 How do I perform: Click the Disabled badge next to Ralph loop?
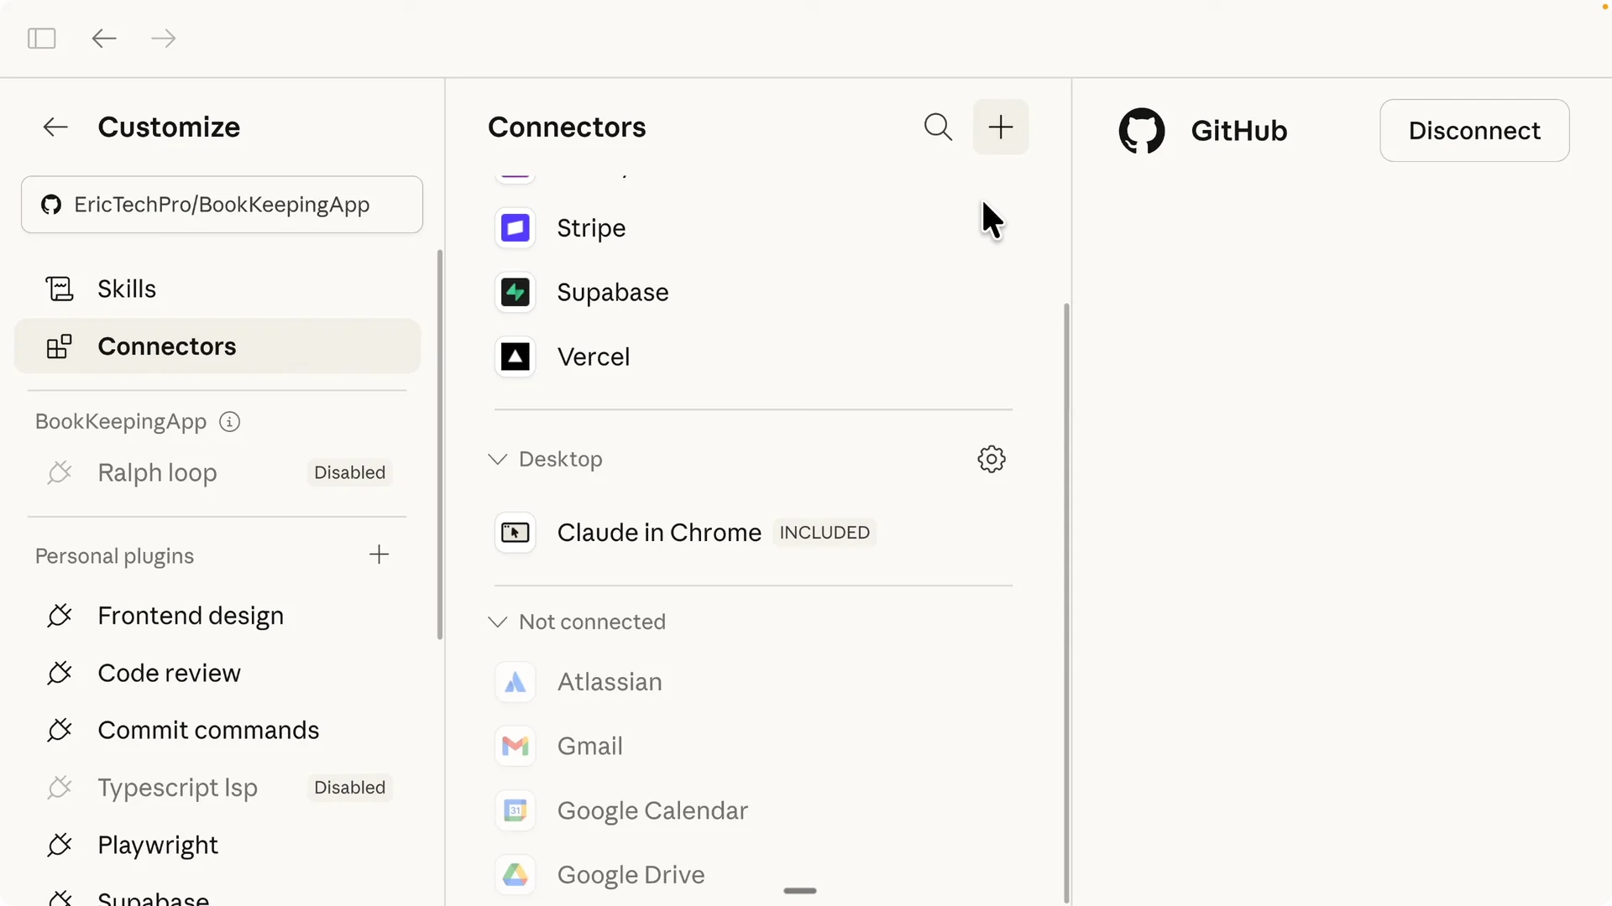tap(349, 473)
